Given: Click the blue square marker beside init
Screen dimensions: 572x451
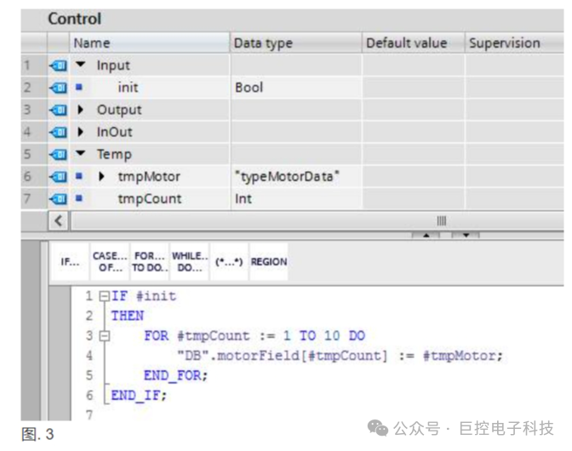Looking at the screenshot, I should coord(79,87).
